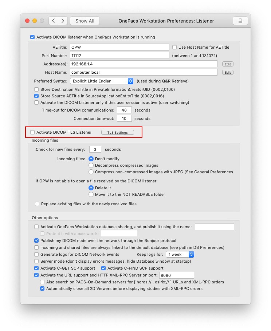Toggle Store Source AETitle checkbox
This screenshot has height=331, width=271.
(36, 96)
